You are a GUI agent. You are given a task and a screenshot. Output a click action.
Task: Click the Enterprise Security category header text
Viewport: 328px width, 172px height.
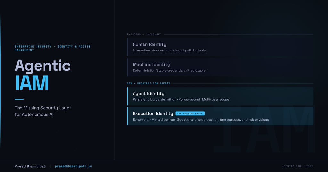53,48
